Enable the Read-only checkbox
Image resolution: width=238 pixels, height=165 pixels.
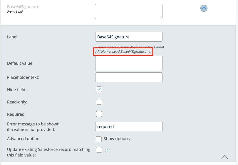pos(99,102)
